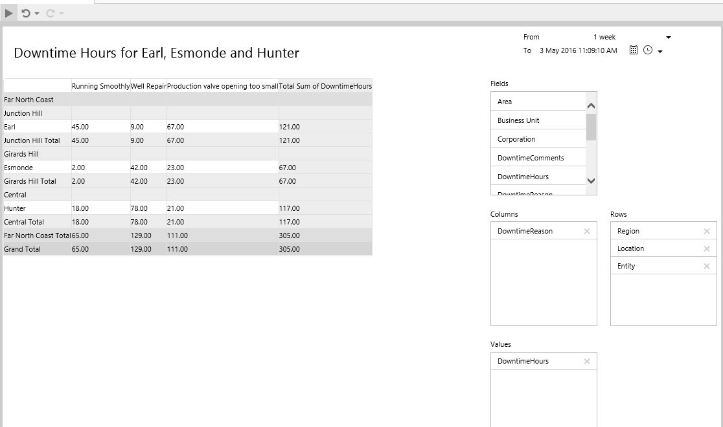The image size is (723, 427).
Task: Remove Entity from the Rows list
Action: pos(707,266)
